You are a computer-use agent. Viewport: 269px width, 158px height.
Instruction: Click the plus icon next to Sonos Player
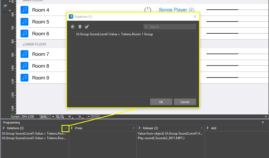coord(191,10)
